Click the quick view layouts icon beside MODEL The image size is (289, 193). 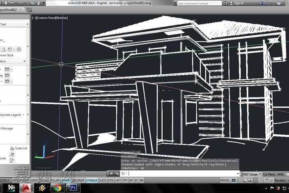239,180
